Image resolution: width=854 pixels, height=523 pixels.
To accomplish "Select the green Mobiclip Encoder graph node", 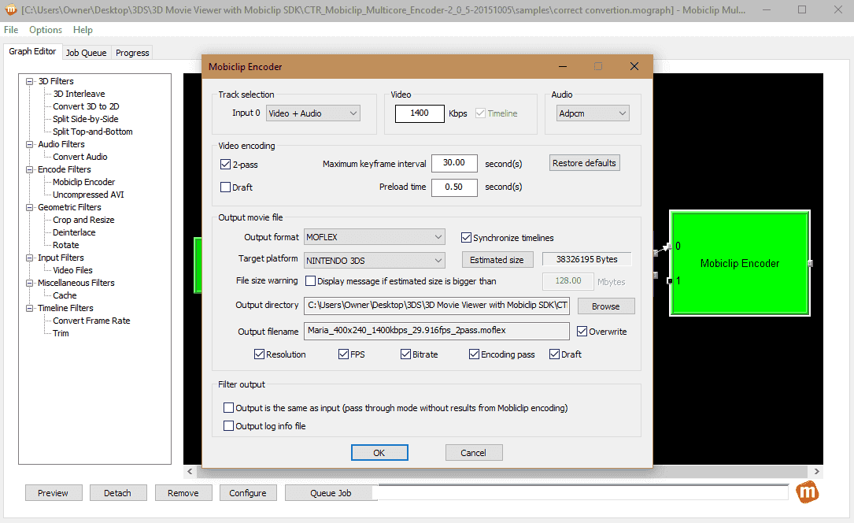I will [740, 263].
